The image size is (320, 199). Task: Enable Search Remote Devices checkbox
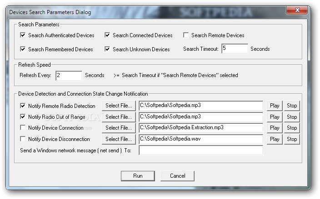(x=186, y=35)
